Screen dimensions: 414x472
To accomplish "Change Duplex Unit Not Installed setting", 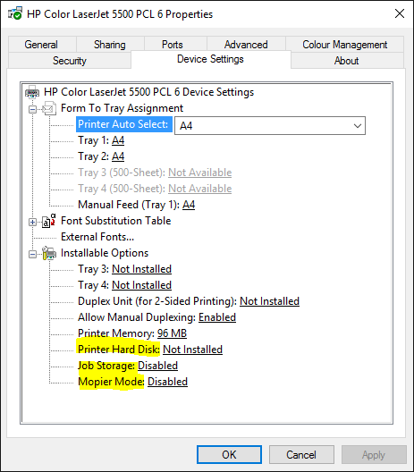I will pos(269,301).
